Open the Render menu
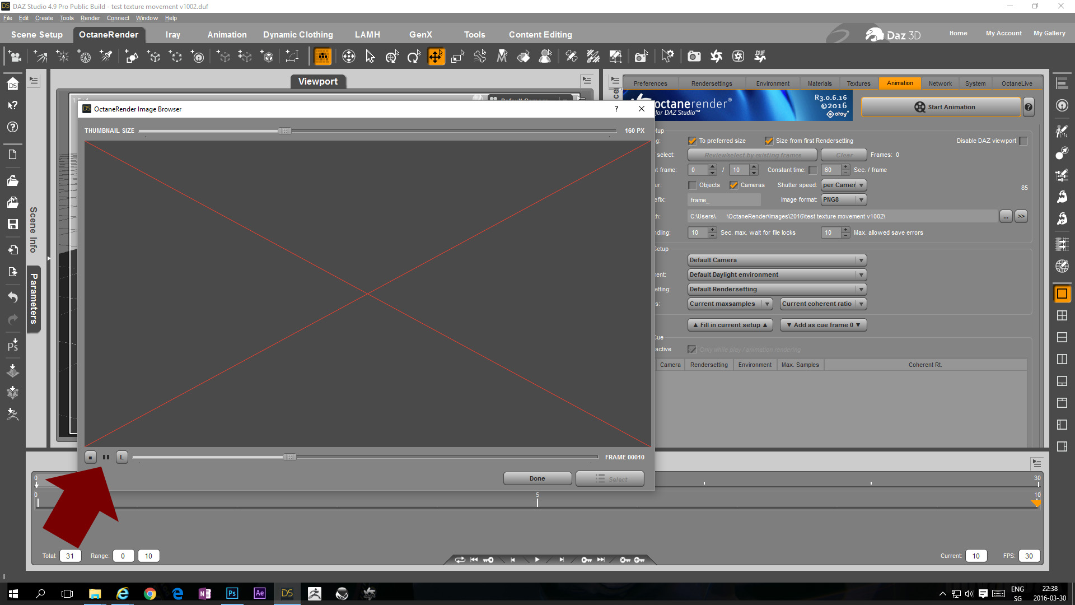The image size is (1075, 605). [x=90, y=18]
